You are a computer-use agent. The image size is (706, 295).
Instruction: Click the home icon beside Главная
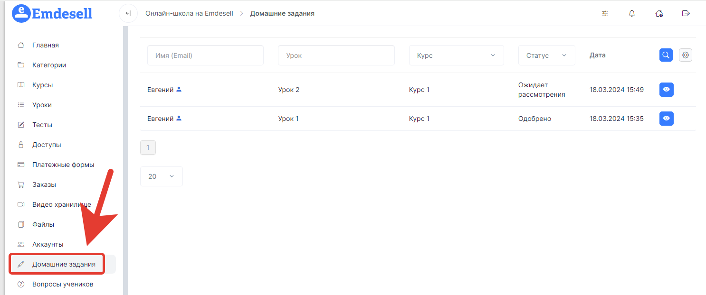click(21, 45)
